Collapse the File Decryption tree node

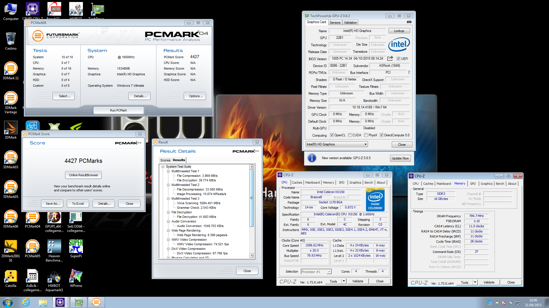click(168, 212)
